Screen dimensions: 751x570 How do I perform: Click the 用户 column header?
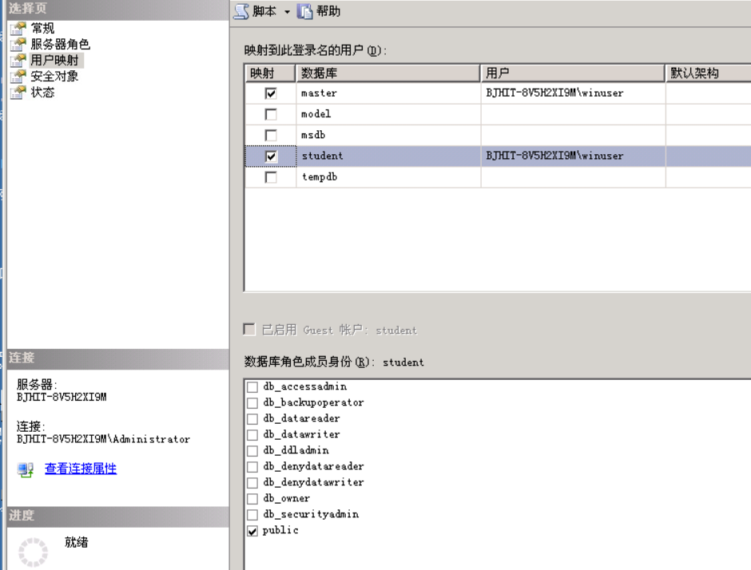(573, 73)
